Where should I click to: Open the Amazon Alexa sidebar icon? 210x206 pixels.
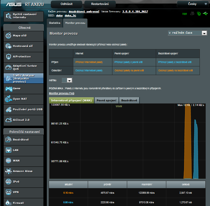click(8, 171)
